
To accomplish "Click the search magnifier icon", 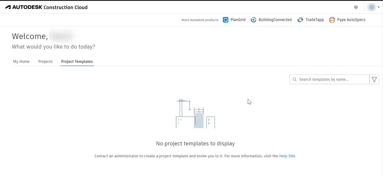I will (x=294, y=79).
